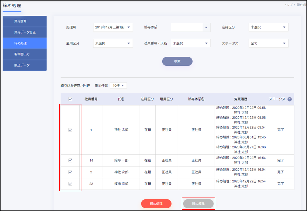Deselect the row checkbox for 媒椿 次郎

click(x=70, y=184)
